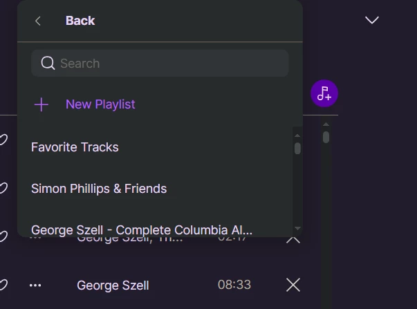Screen dimensions: 417x309
Task: Click the magnifier icon in the search box
Action: point(48,63)
